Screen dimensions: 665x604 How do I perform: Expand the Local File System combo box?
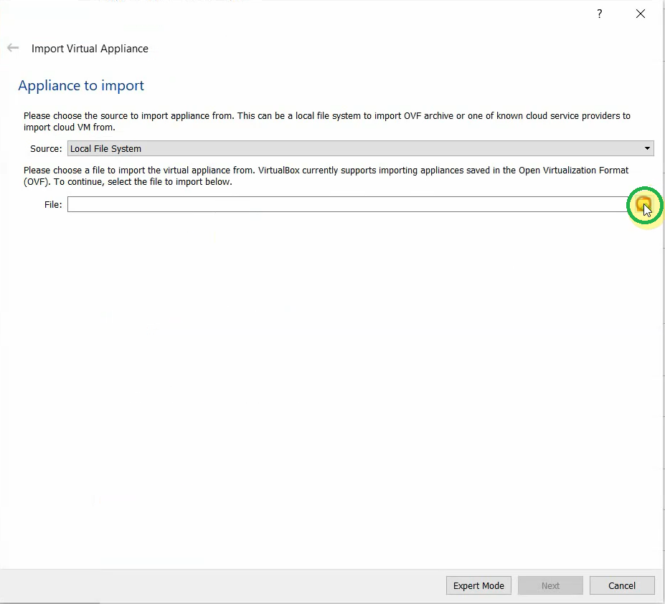coord(648,148)
